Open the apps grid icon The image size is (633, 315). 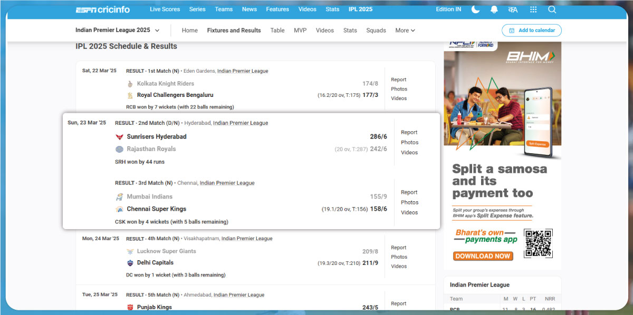(x=533, y=9)
